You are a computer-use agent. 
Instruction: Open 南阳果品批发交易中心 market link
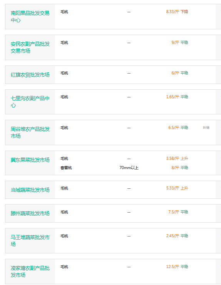point(30,17)
